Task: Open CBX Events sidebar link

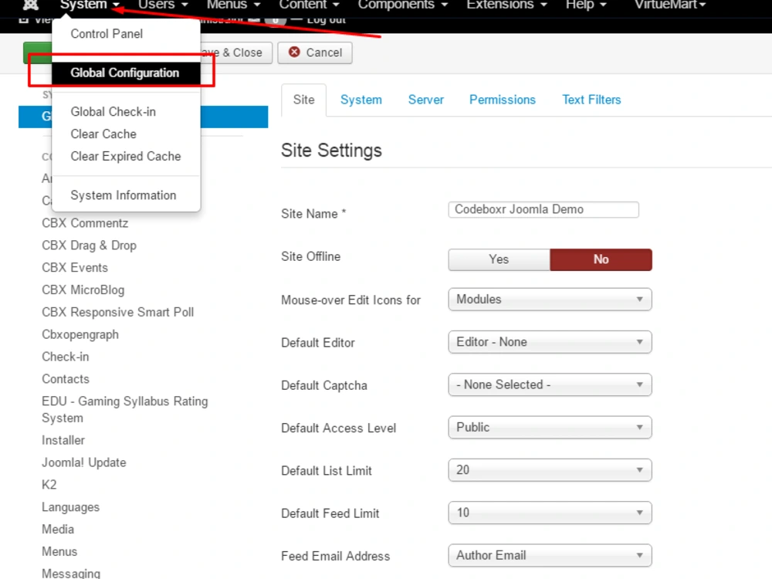Action: coord(75,267)
